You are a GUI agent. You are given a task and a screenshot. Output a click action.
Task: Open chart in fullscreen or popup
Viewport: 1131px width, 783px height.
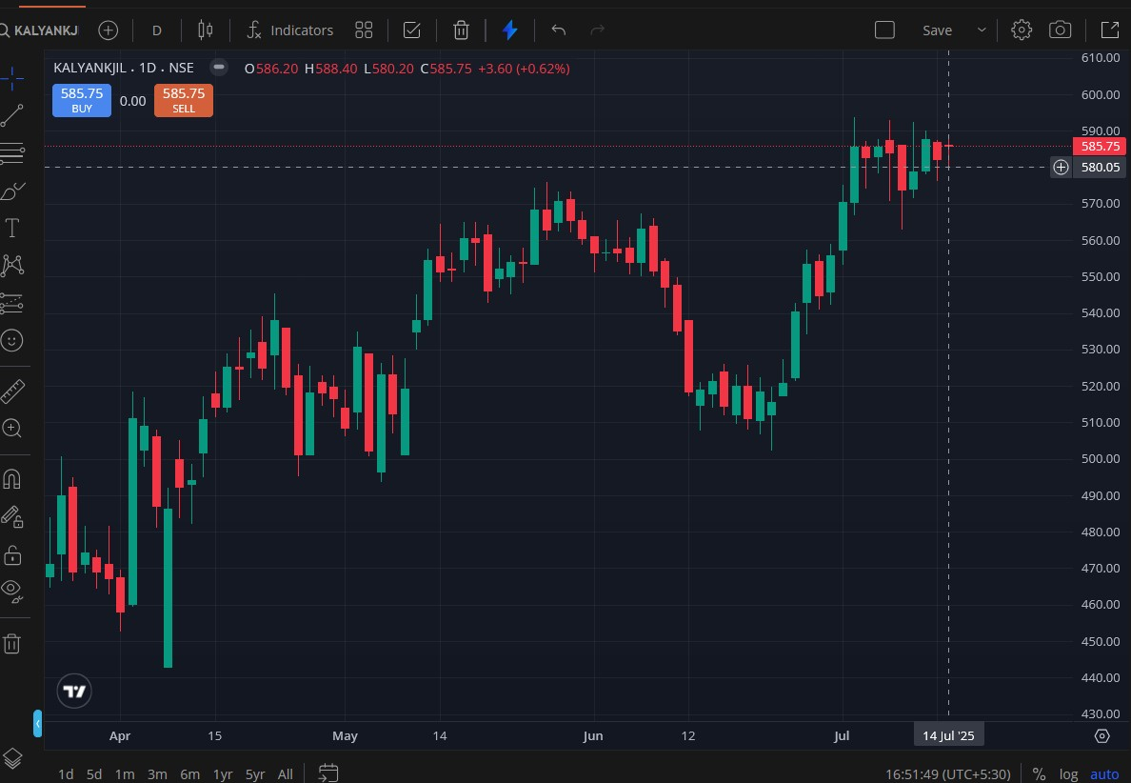tap(1109, 30)
